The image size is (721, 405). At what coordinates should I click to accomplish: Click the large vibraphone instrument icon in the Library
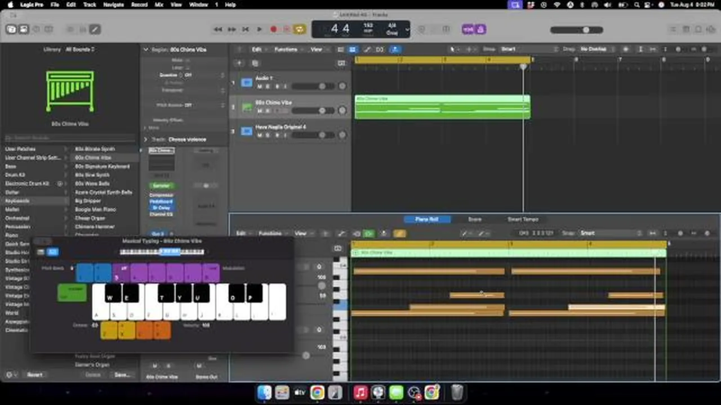click(70, 91)
